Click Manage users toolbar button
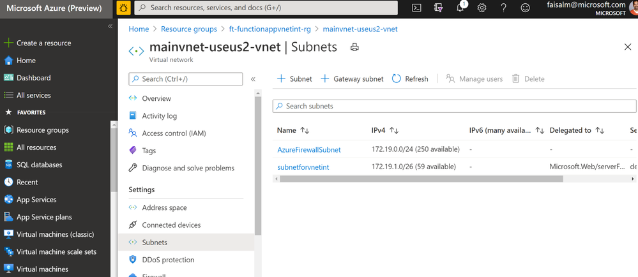 (x=475, y=79)
